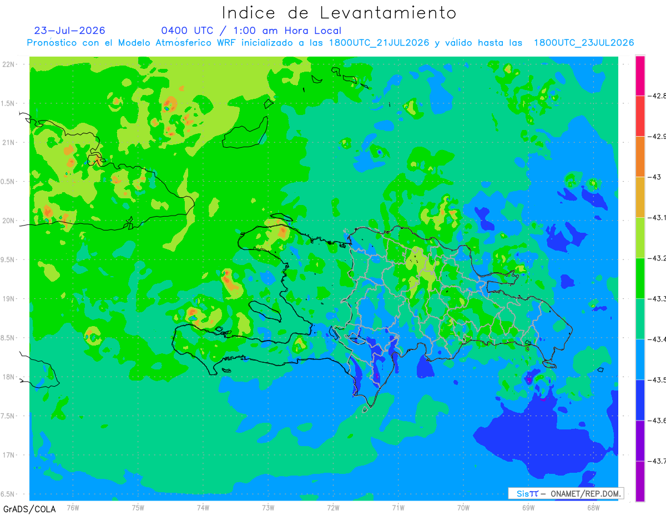The image size is (666, 515).
Task: Pick the purple swatch between -43.6 and -43.7
Action: click(x=640, y=440)
